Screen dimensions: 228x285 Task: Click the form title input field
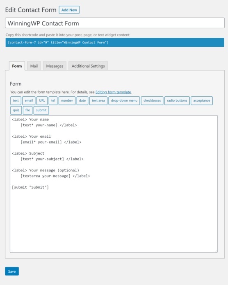pos(115,23)
